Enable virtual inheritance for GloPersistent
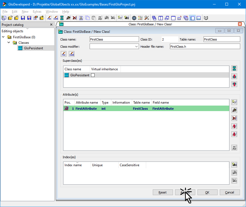Screen dimensions: 246x207 tap(93, 75)
